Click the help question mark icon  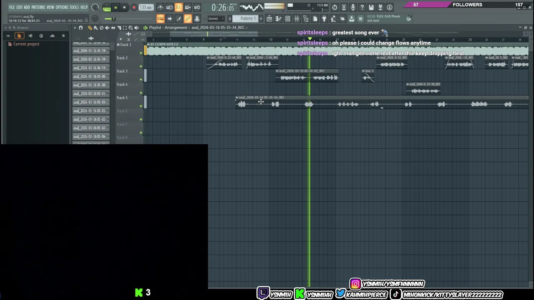[362, 7]
